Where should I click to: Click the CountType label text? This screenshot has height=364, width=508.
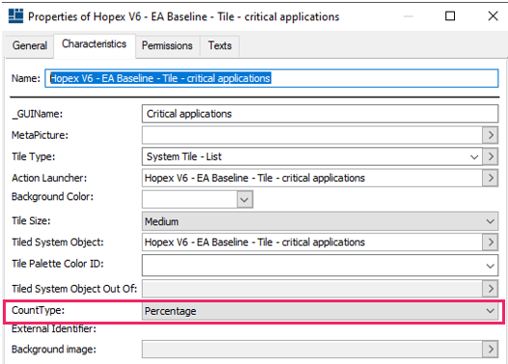[x=39, y=310]
